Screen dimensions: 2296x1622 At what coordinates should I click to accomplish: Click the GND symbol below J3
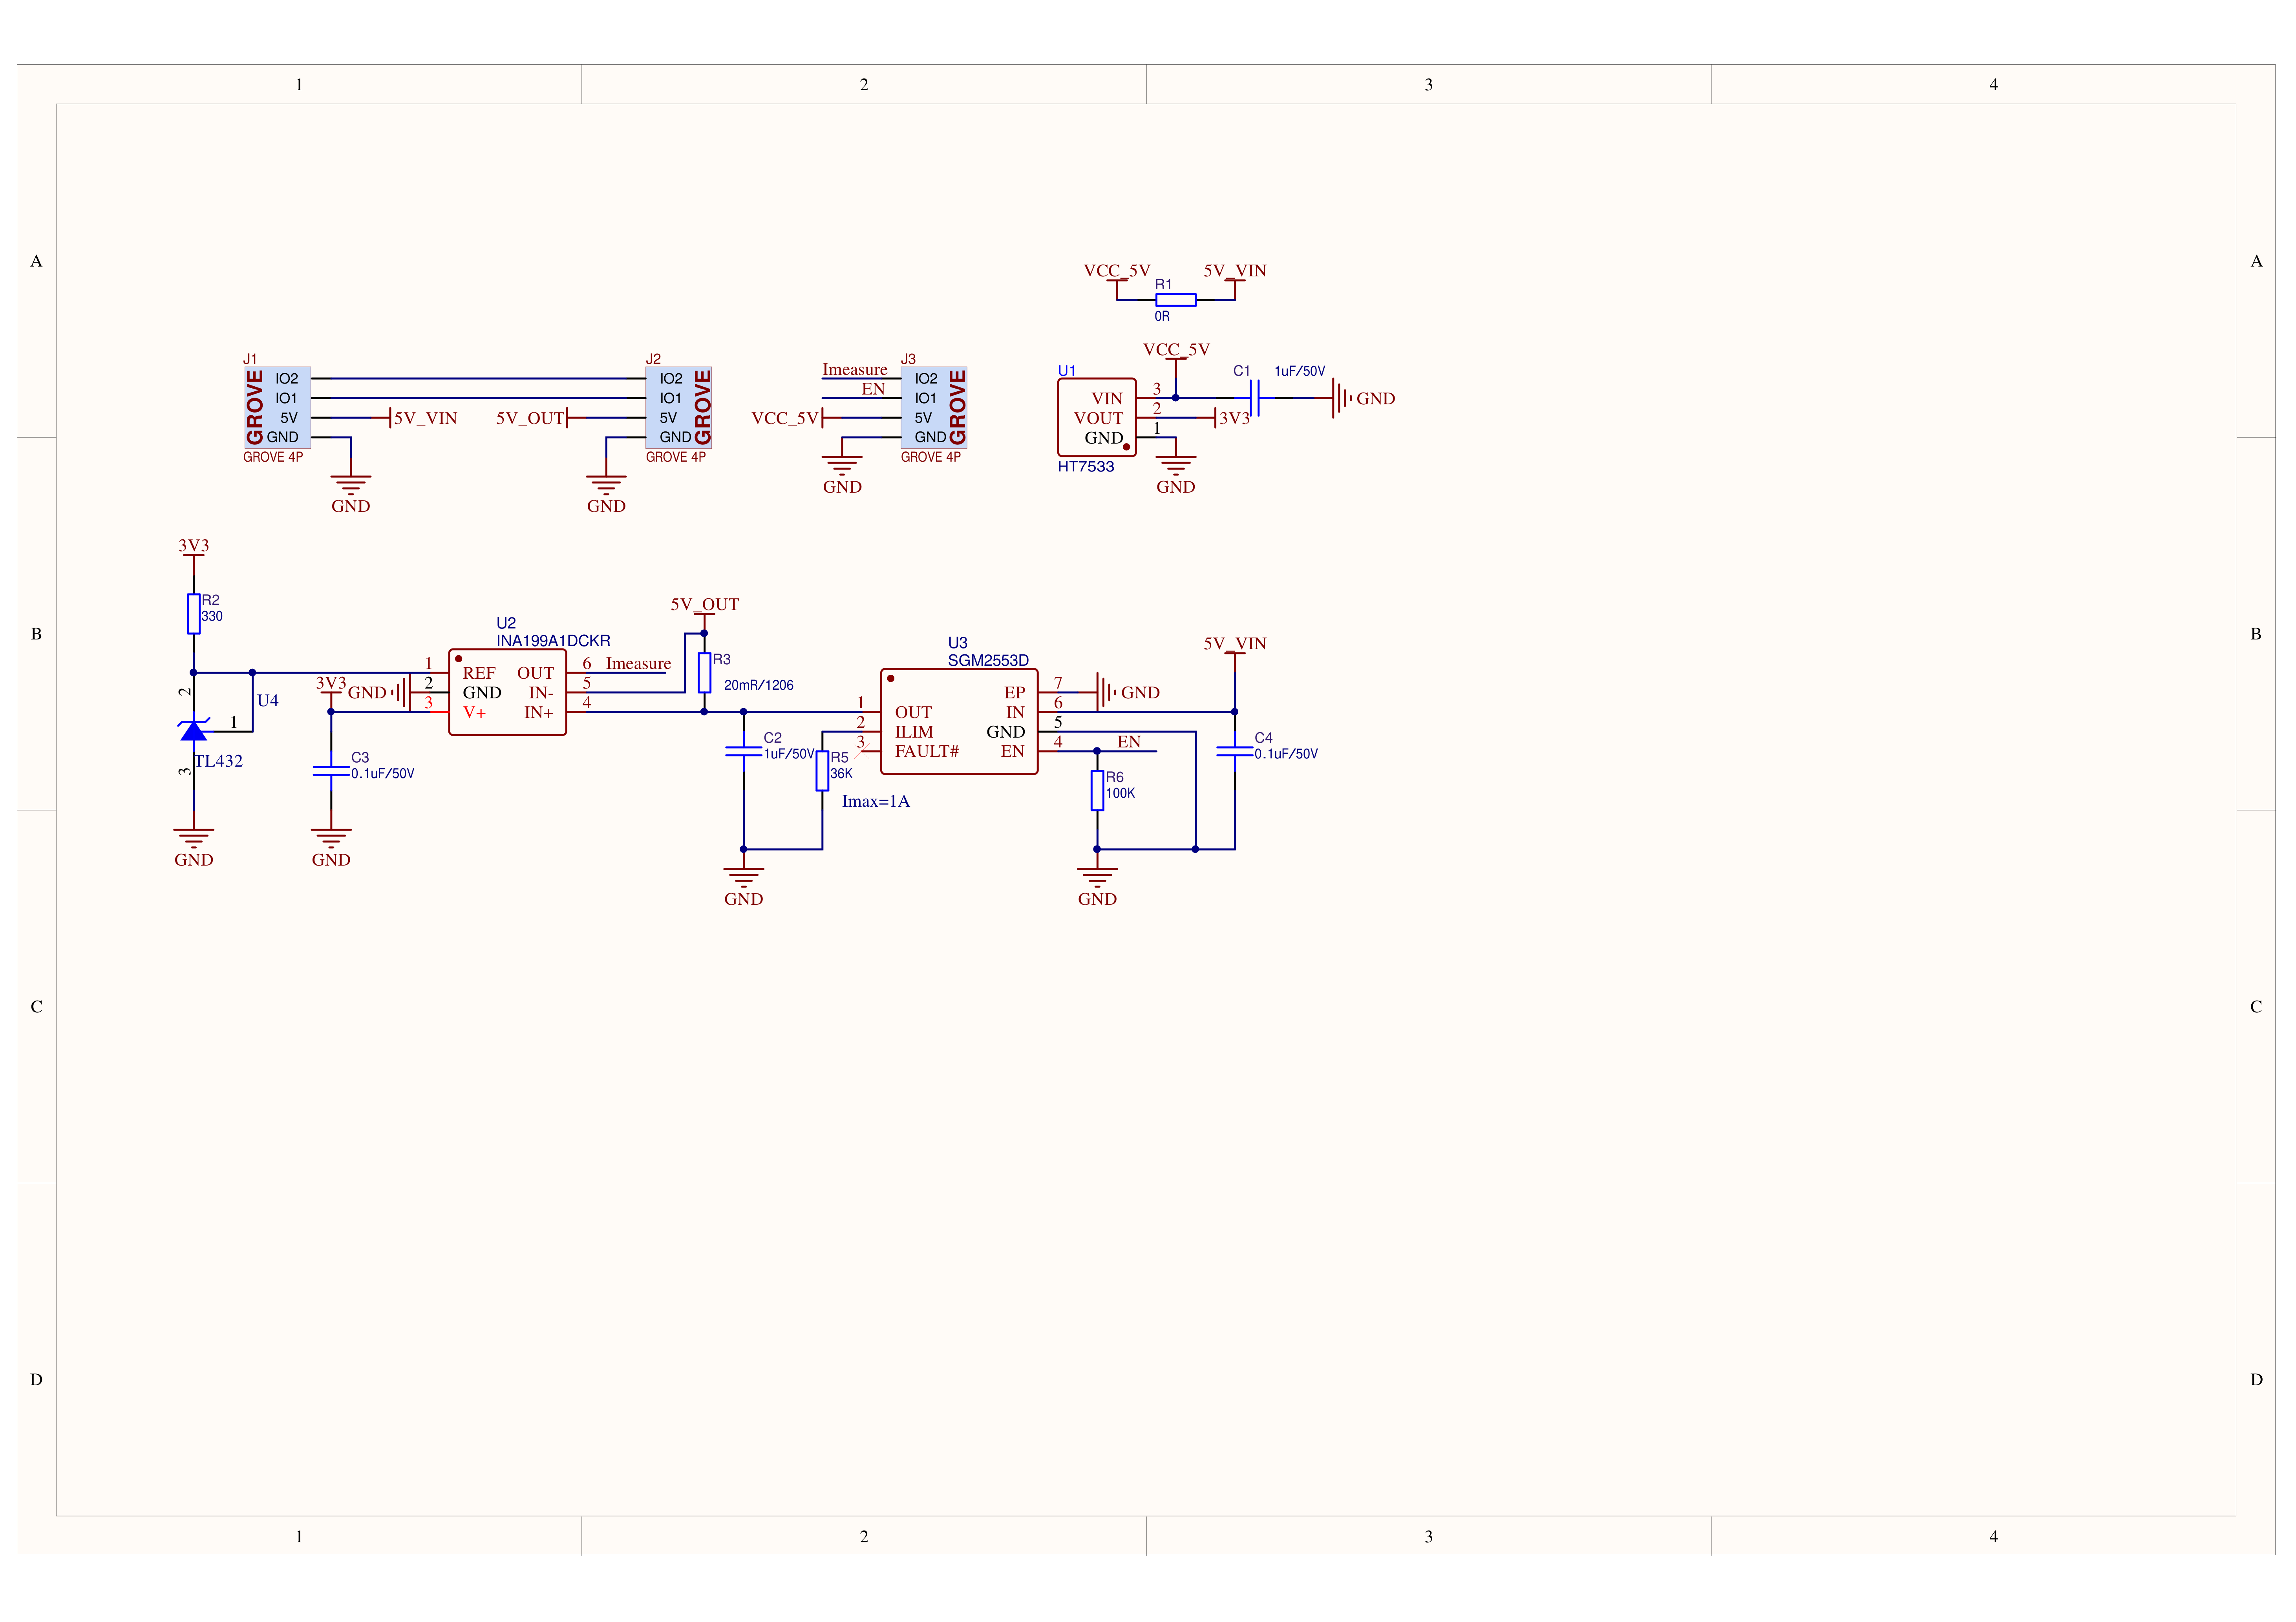(x=842, y=467)
